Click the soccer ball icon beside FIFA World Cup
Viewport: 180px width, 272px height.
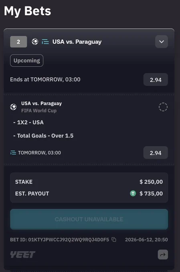(x=13, y=107)
